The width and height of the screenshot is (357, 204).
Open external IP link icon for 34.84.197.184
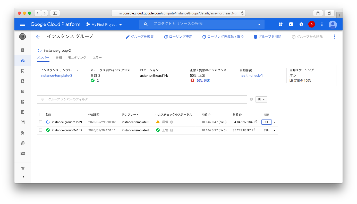(x=255, y=122)
